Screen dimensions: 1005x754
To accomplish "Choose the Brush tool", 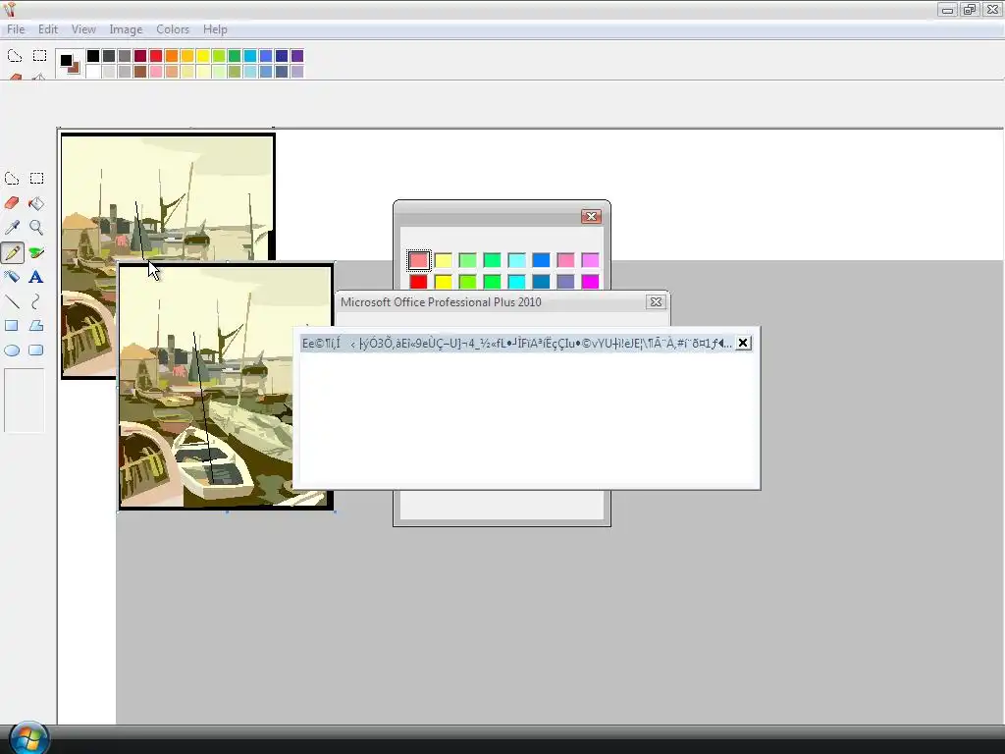I will 36,252.
